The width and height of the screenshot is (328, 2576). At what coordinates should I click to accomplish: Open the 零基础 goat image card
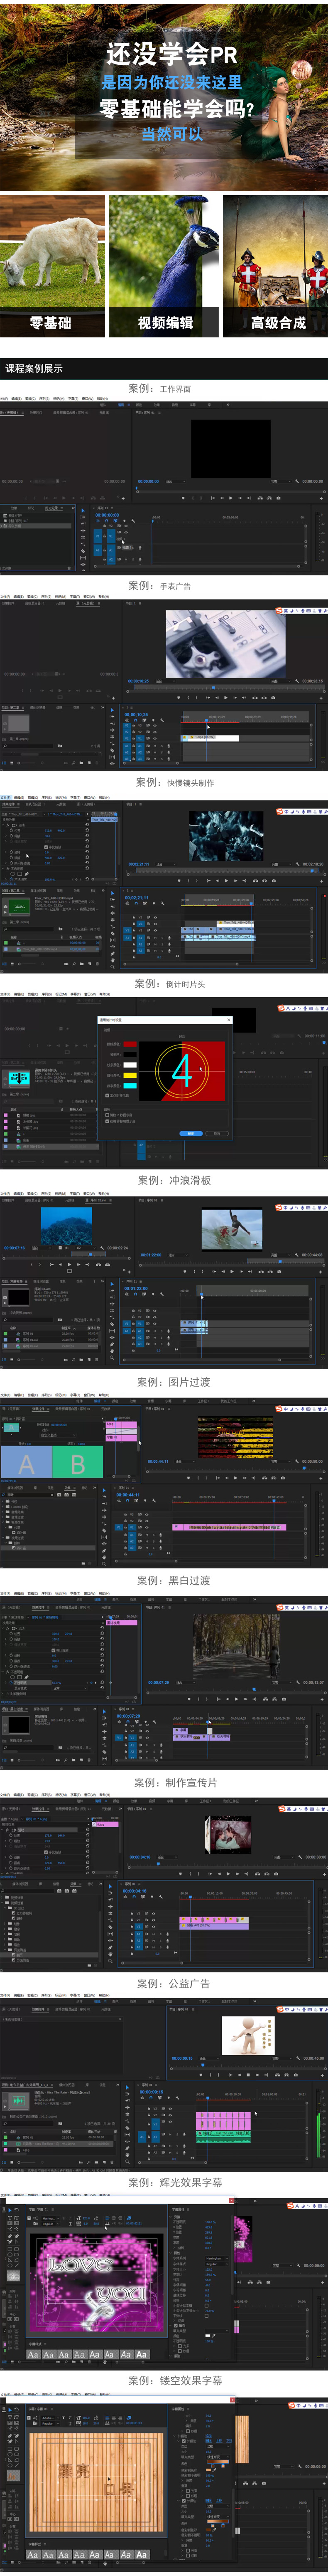(x=52, y=266)
